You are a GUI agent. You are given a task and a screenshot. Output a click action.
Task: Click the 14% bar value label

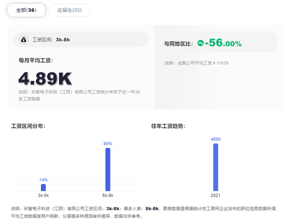[43, 180]
